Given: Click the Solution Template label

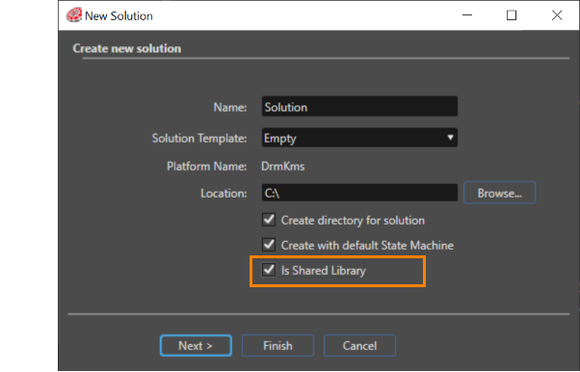Looking at the screenshot, I should point(199,138).
